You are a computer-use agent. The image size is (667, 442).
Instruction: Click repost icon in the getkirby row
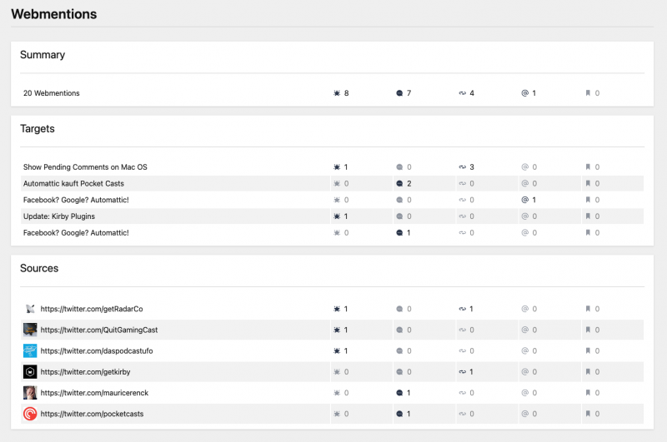pos(463,372)
